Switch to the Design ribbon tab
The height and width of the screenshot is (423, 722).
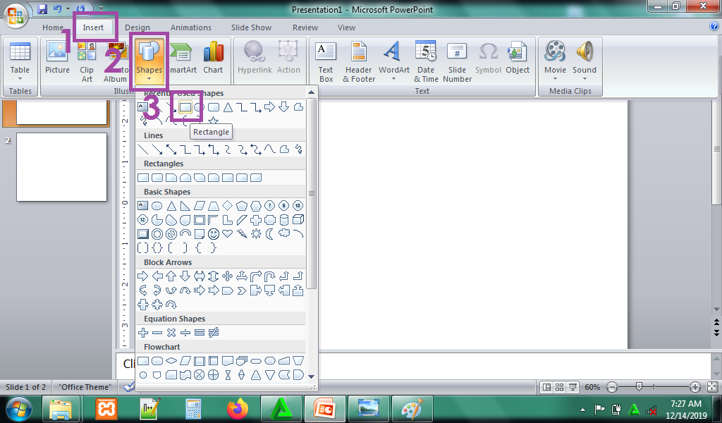click(x=137, y=27)
